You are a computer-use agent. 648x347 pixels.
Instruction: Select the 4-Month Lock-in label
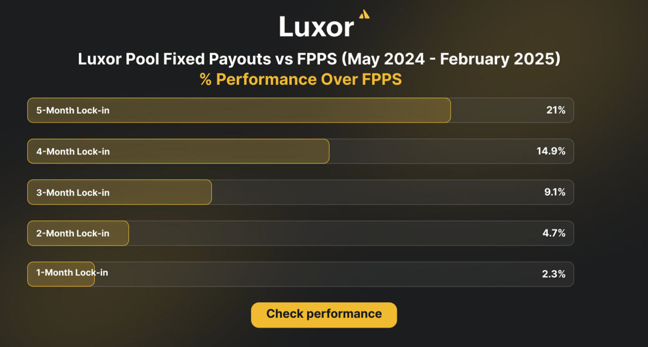click(x=73, y=151)
